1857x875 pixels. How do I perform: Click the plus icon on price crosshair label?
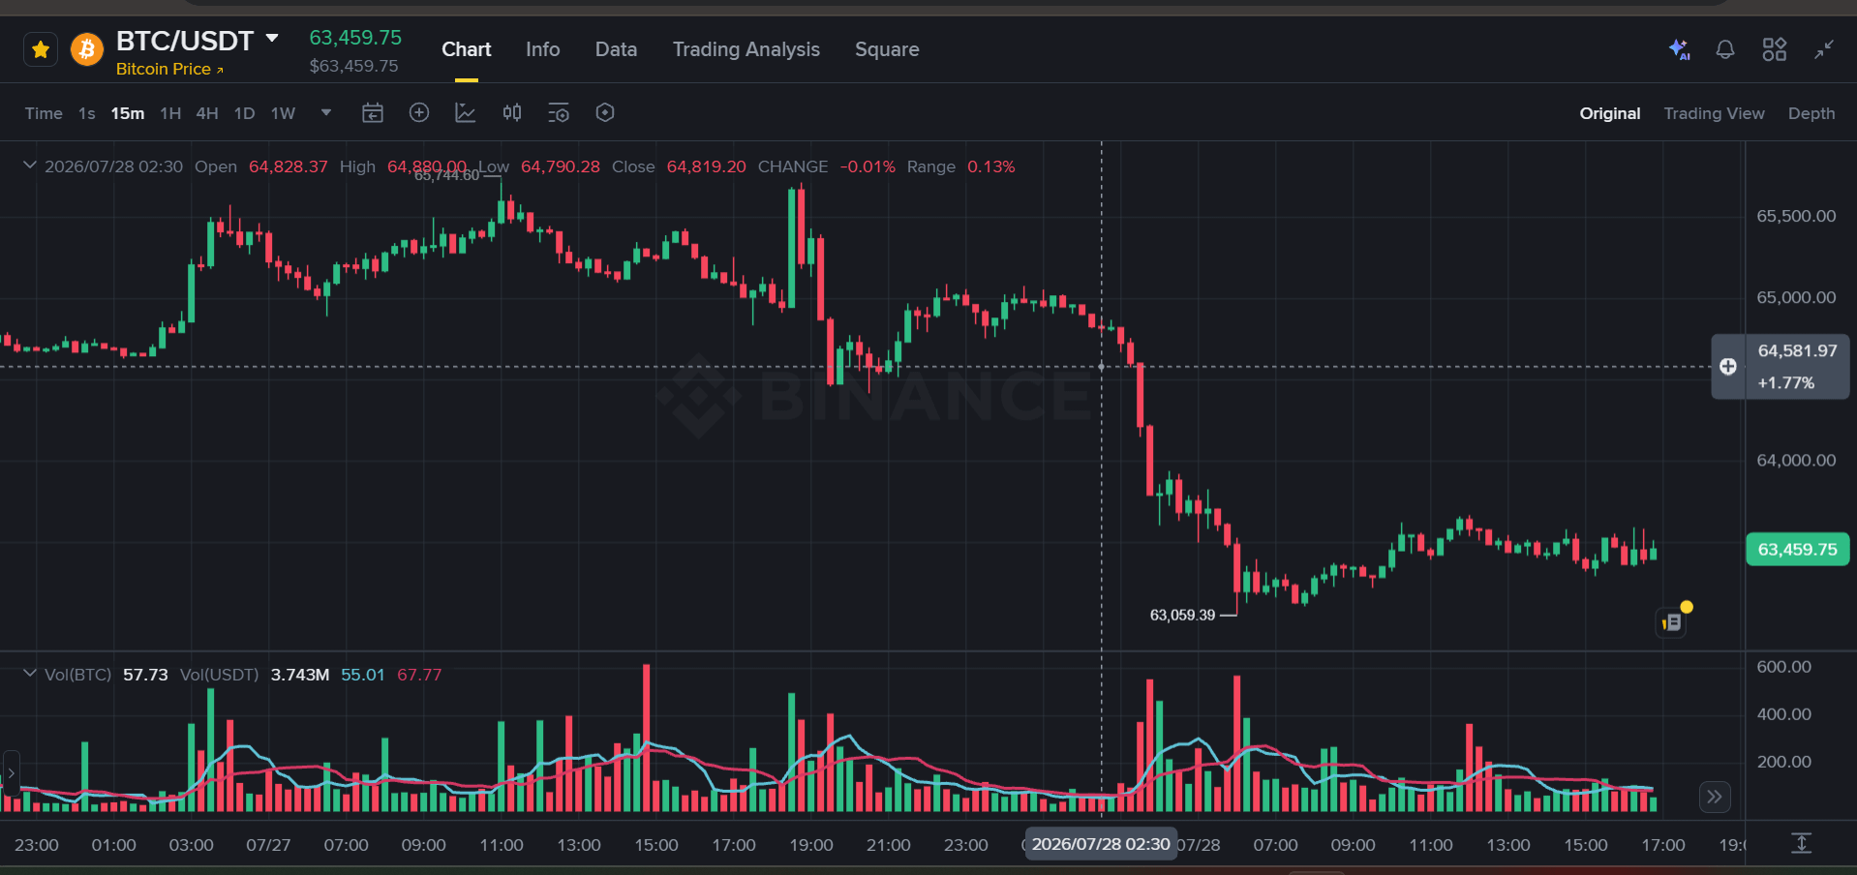[x=1728, y=367]
